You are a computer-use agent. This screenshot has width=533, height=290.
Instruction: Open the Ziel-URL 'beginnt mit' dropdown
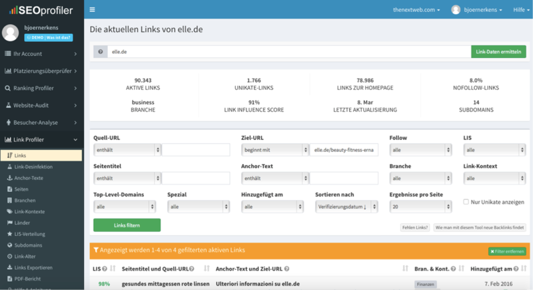pos(274,150)
